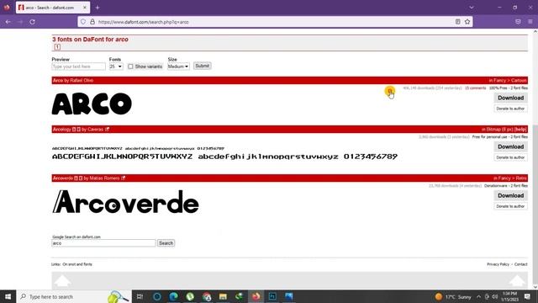538x303 pixels.
Task: Click the URL address bar
Action: (x=275, y=22)
